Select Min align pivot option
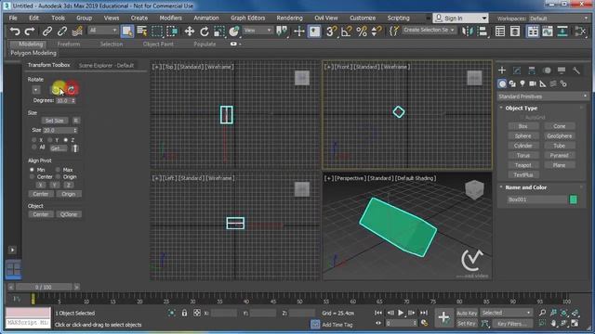 click(32, 170)
